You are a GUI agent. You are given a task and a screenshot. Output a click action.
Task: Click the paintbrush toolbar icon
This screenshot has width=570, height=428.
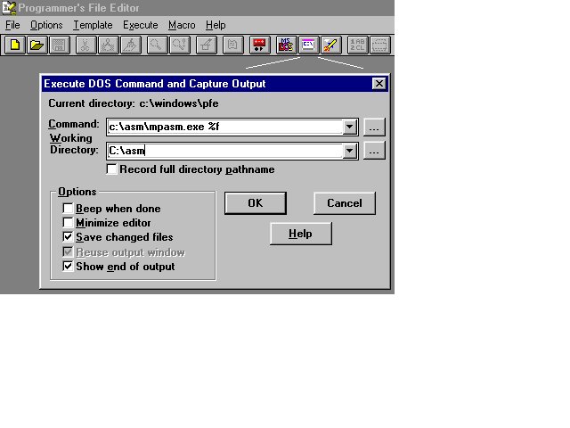click(330, 45)
